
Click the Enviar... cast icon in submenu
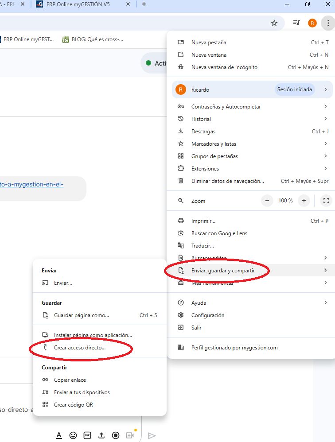coord(45,283)
